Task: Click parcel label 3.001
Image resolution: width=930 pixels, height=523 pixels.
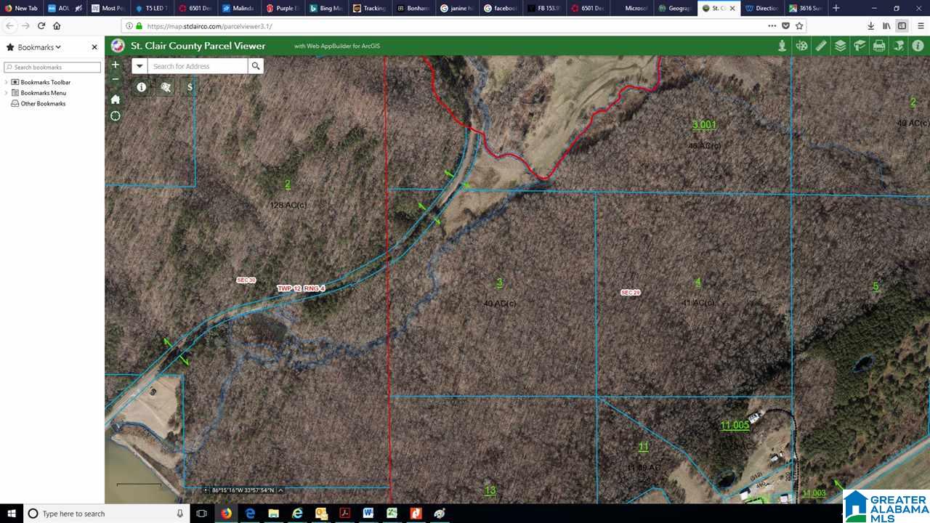Action: point(704,125)
